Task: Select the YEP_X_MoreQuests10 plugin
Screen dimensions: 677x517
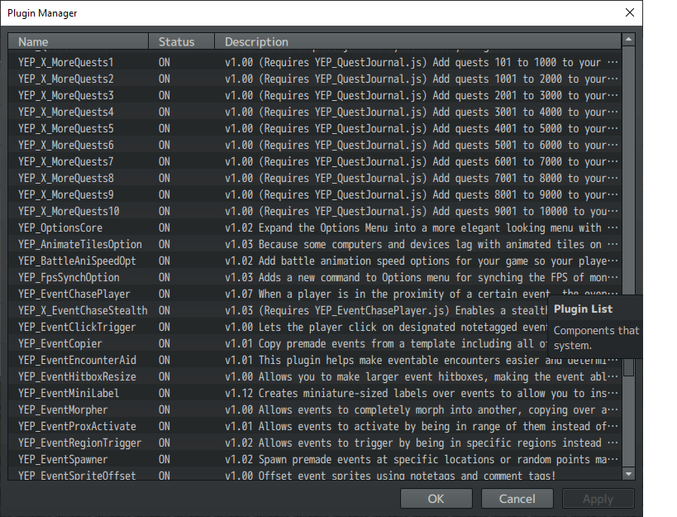Action: [x=315, y=211]
